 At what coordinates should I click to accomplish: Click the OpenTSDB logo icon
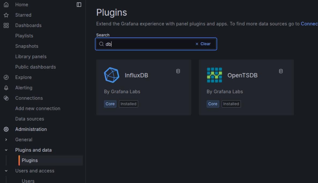coord(214,75)
